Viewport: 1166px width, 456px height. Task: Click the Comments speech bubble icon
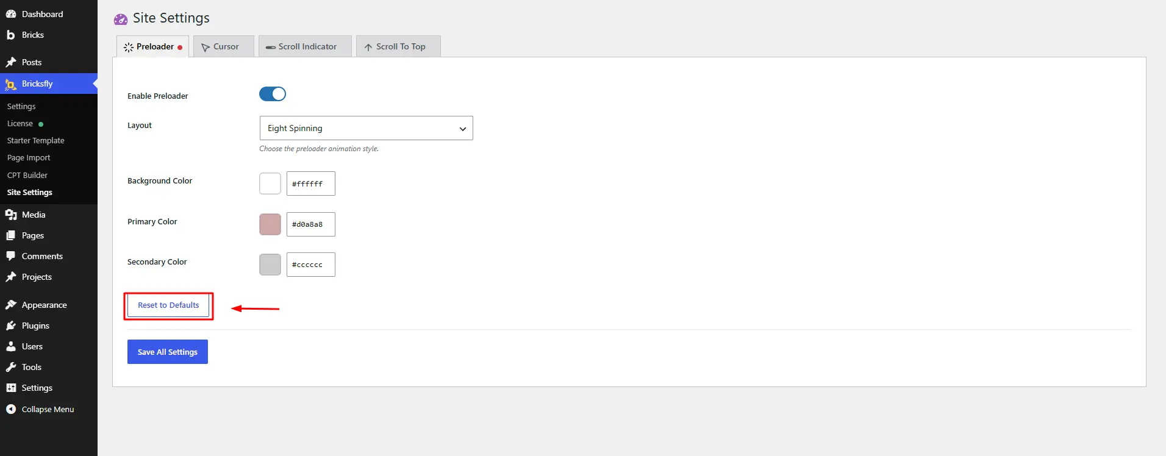coord(11,256)
